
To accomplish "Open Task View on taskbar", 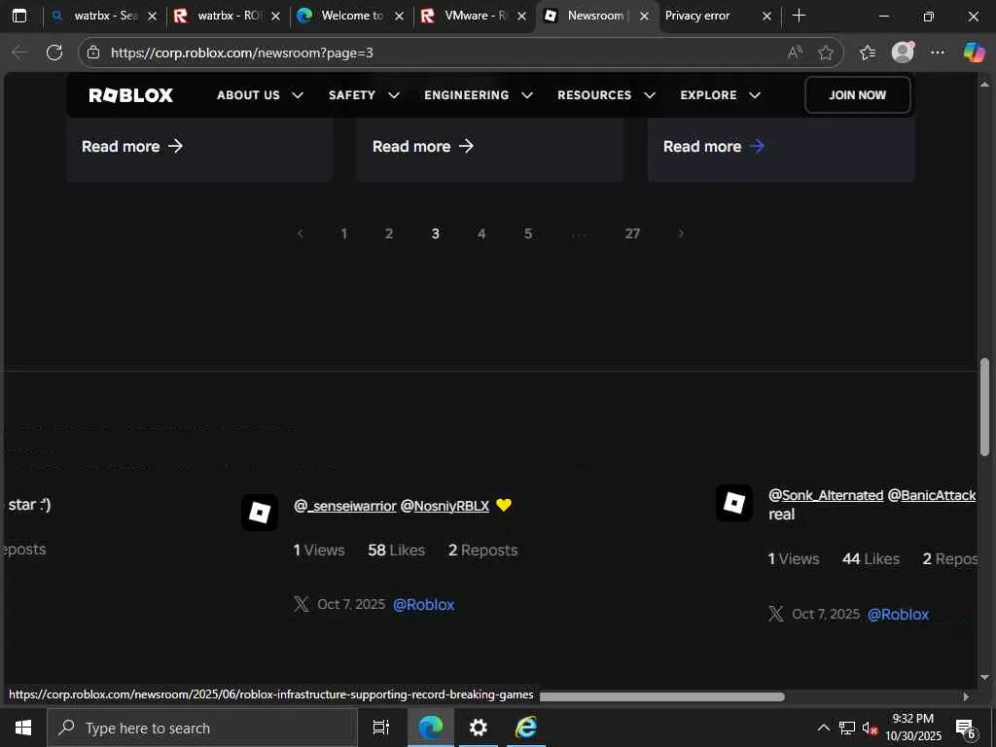I will (381, 728).
